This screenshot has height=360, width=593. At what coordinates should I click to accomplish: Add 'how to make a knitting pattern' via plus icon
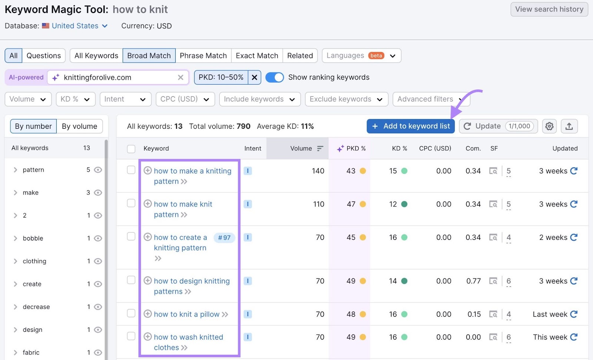(148, 170)
